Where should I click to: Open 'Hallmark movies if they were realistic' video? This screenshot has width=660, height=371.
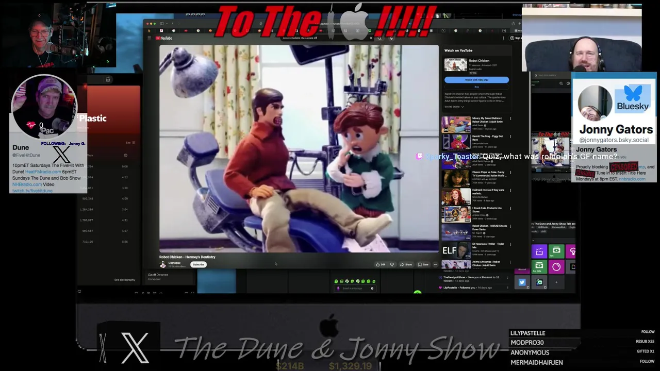pos(456,196)
